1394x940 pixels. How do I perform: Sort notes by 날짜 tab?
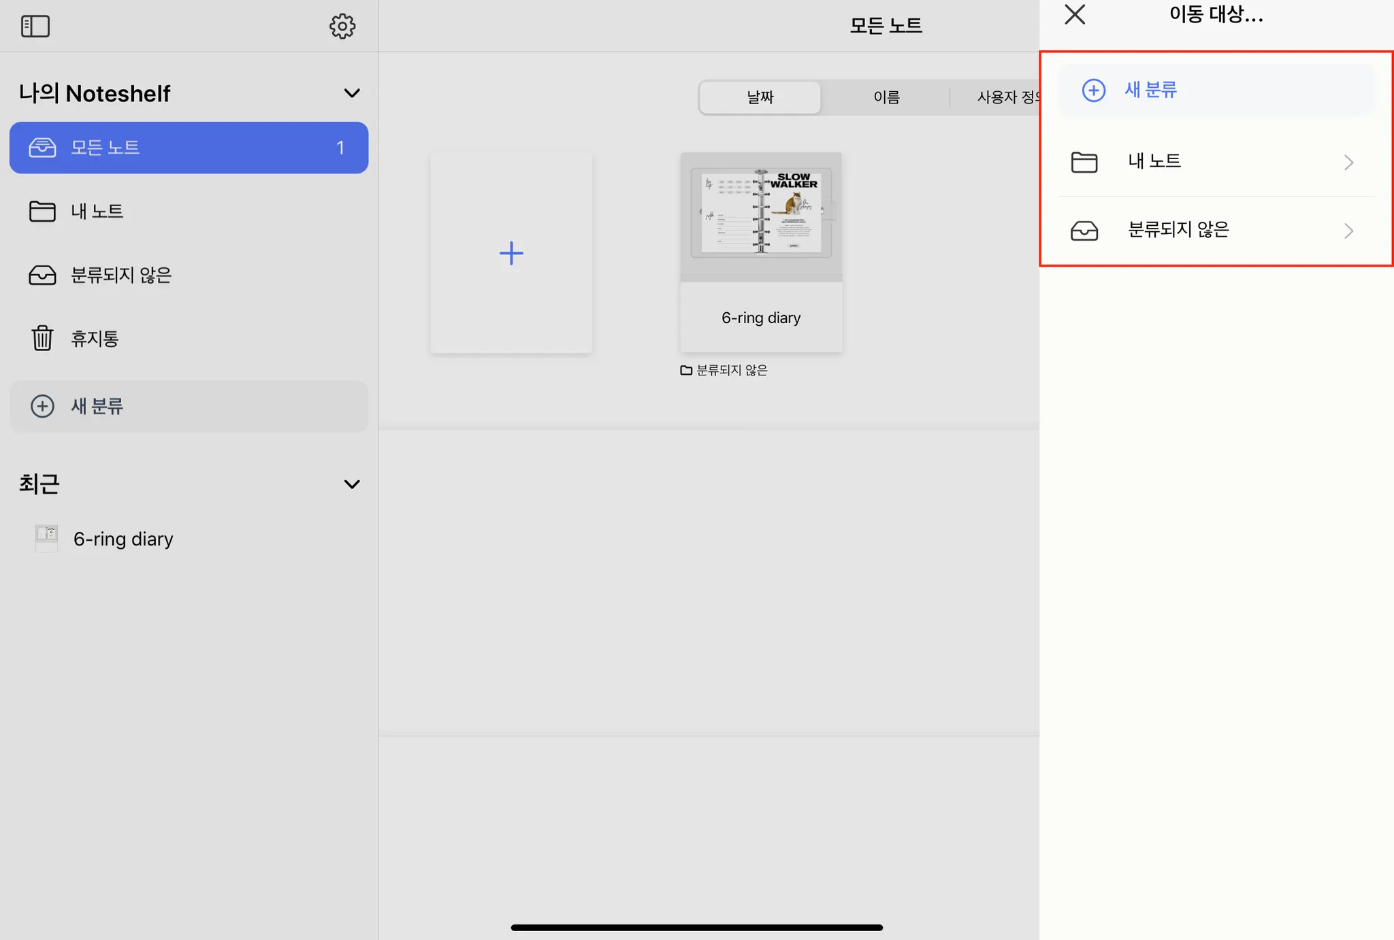[760, 97]
